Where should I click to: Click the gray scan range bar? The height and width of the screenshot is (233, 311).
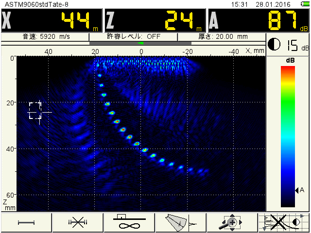click(x=140, y=43)
